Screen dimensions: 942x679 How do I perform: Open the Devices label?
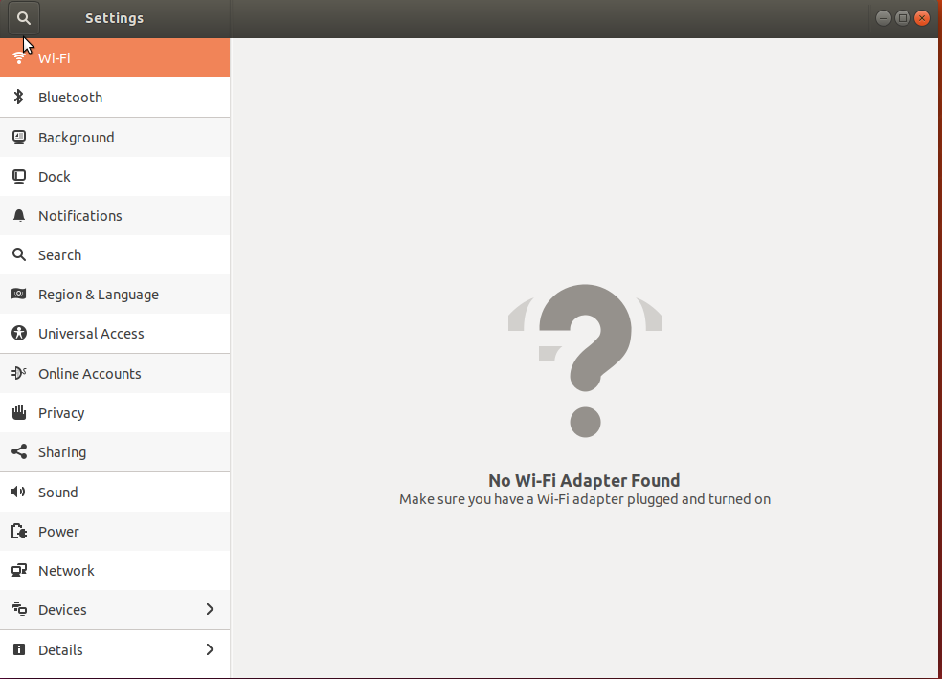pyautogui.click(x=62, y=610)
